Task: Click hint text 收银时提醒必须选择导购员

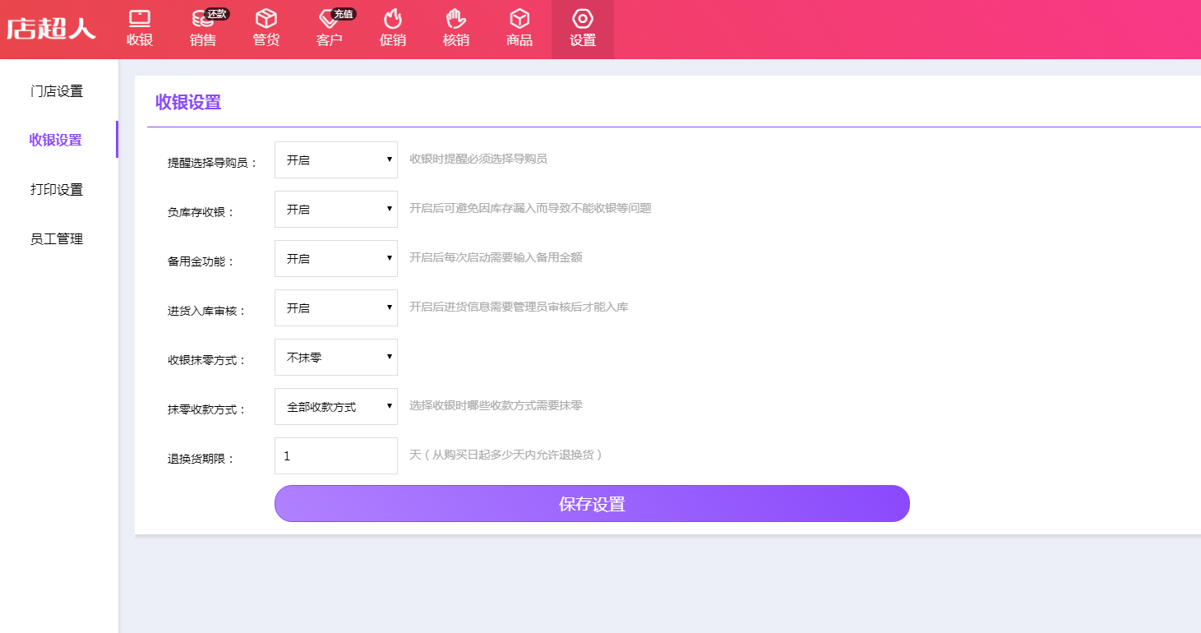Action: tap(478, 159)
